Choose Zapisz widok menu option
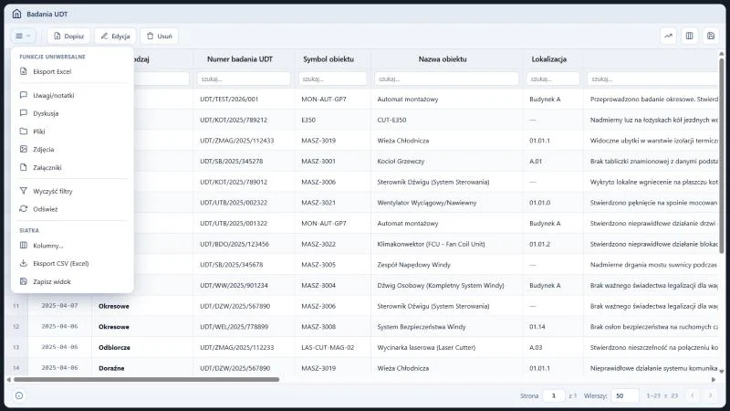The height and width of the screenshot is (411, 730). (x=72, y=281)
